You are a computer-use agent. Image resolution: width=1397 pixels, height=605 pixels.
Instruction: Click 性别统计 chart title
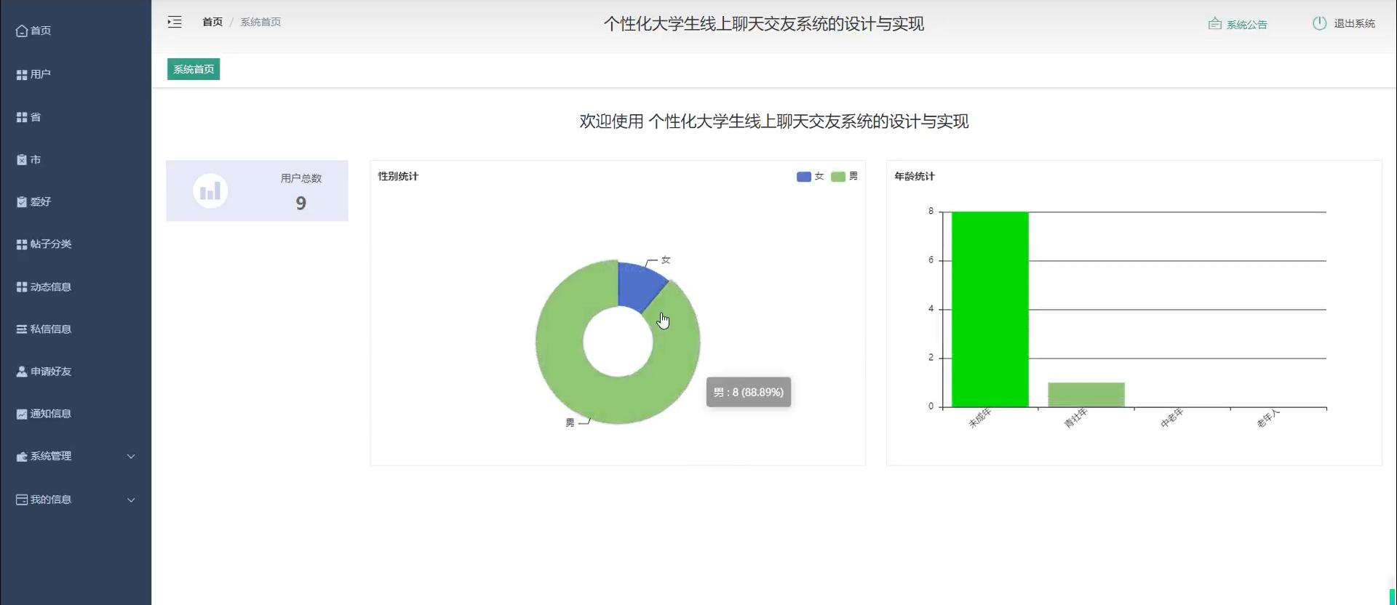click(398, 176)
